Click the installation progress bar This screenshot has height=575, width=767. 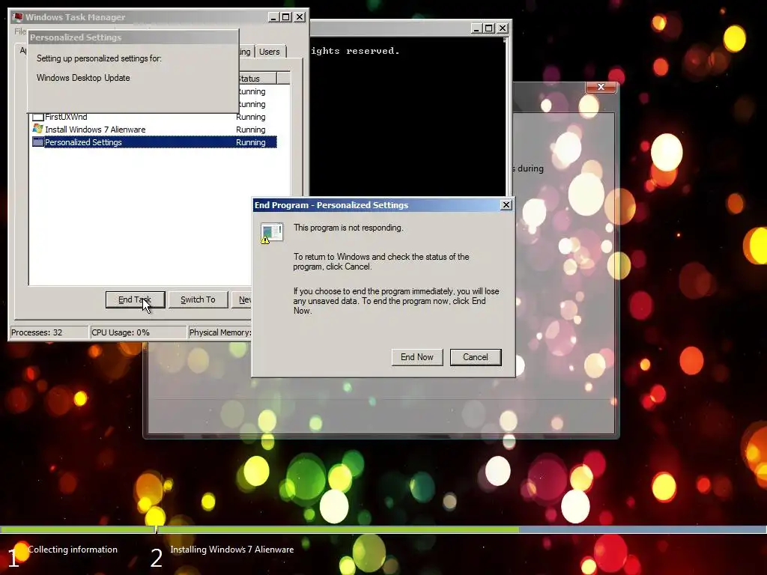(x=383, y=529)
